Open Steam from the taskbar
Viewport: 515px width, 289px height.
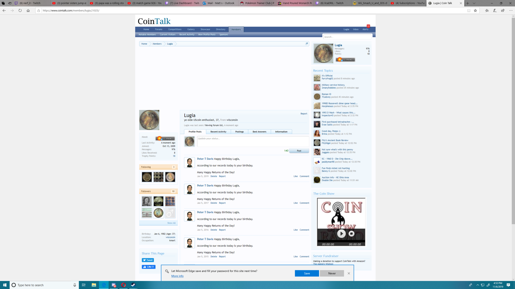133,285
